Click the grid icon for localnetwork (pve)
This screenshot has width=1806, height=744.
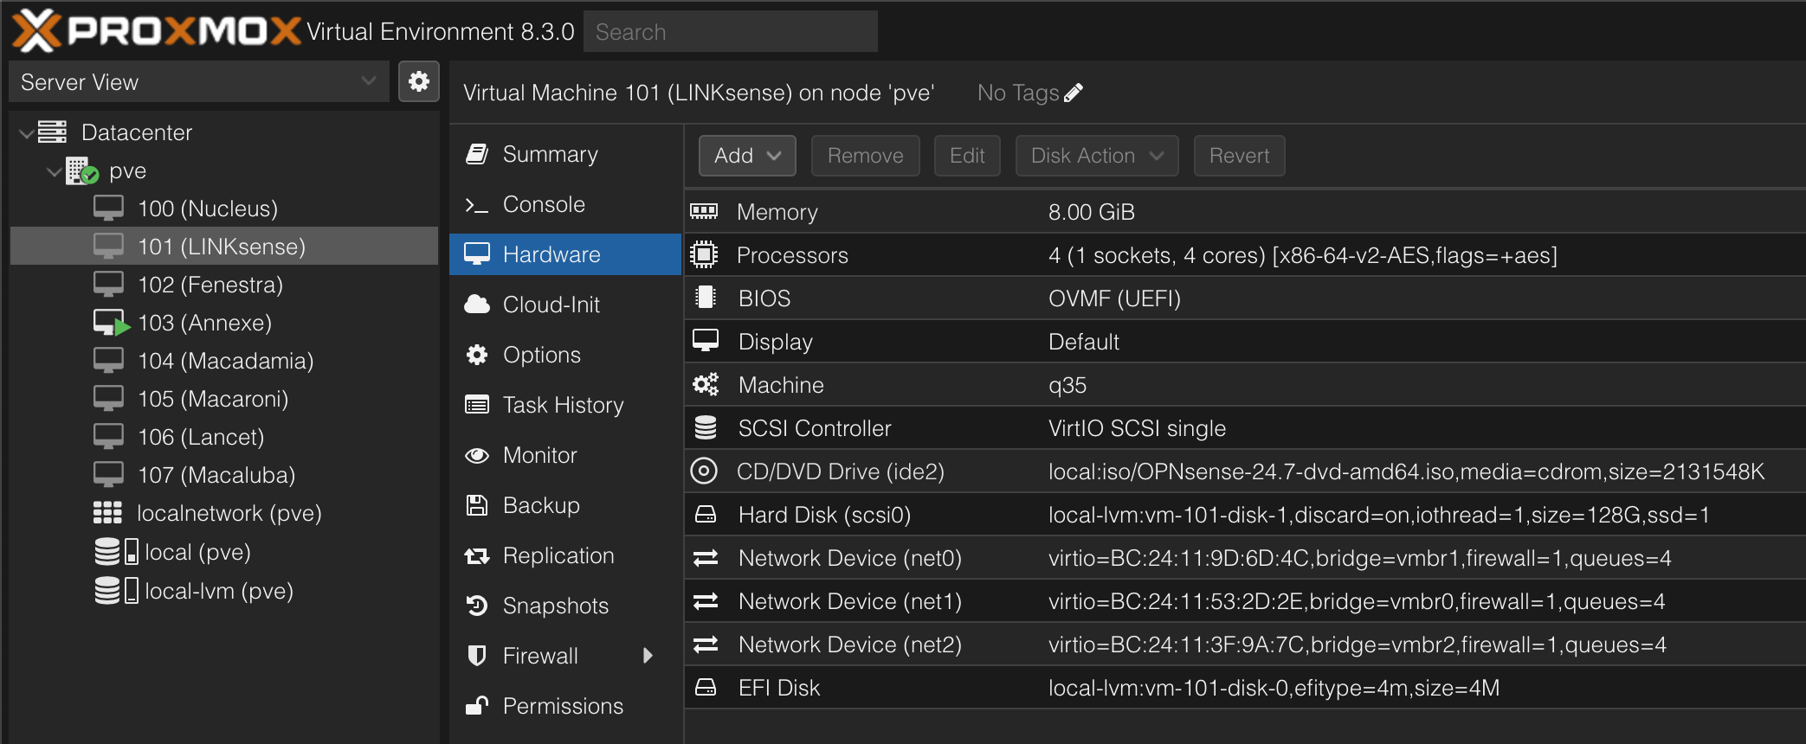pos(107,513)
